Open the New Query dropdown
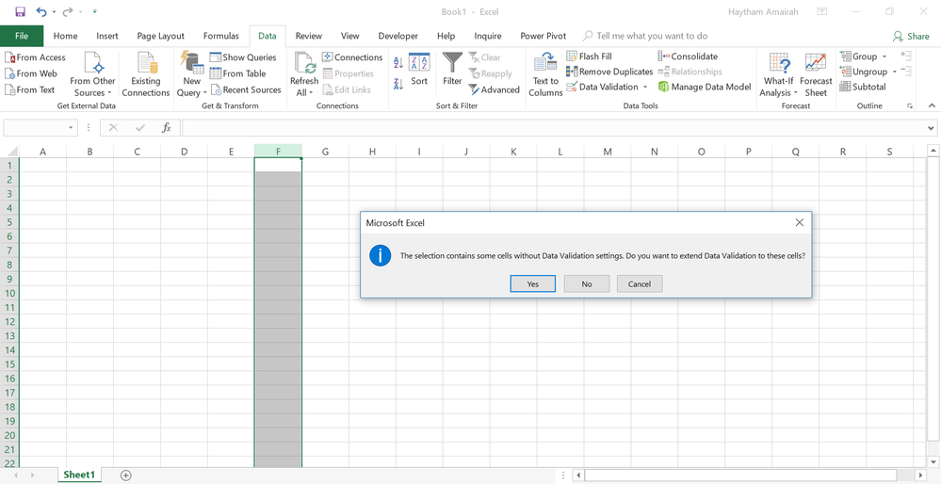This screenshot has height=484, width=941. click(192, 74)
